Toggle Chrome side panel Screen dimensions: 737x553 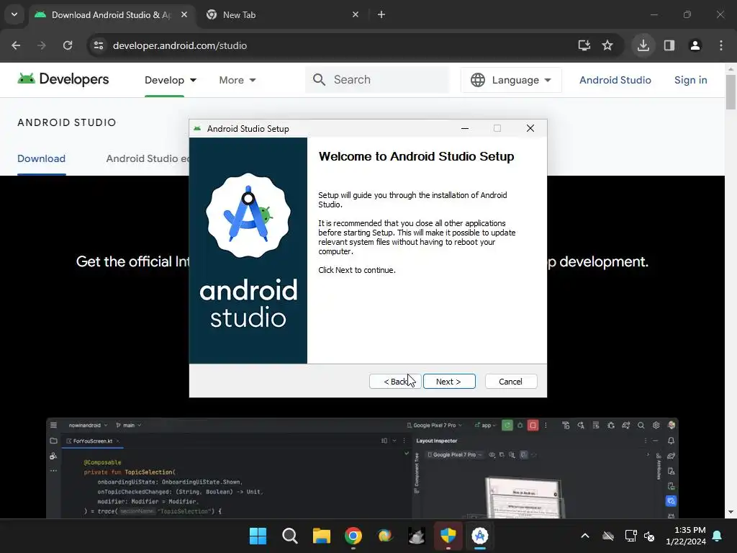pos(669,45)
